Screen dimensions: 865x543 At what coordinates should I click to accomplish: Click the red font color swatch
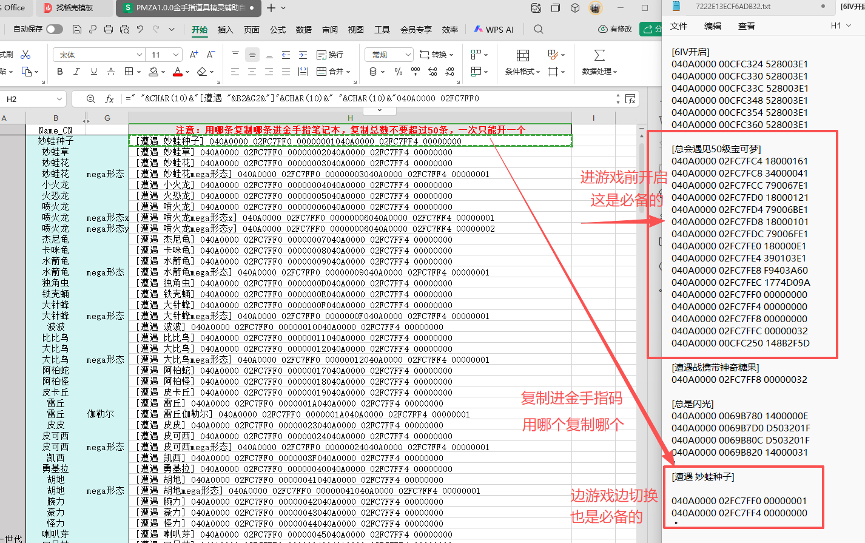(178, 72)
